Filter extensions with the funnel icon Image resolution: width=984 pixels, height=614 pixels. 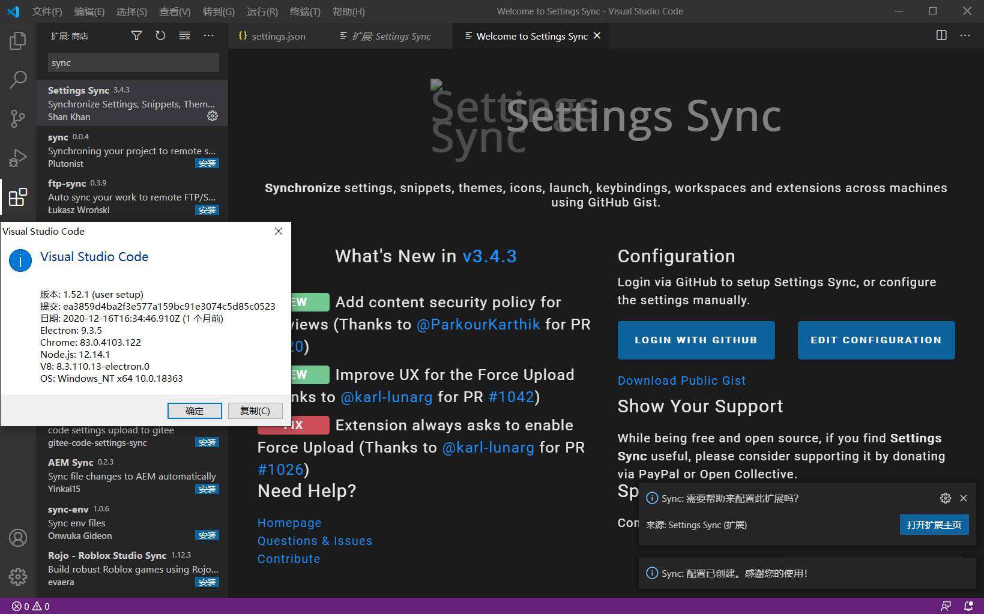137,36
